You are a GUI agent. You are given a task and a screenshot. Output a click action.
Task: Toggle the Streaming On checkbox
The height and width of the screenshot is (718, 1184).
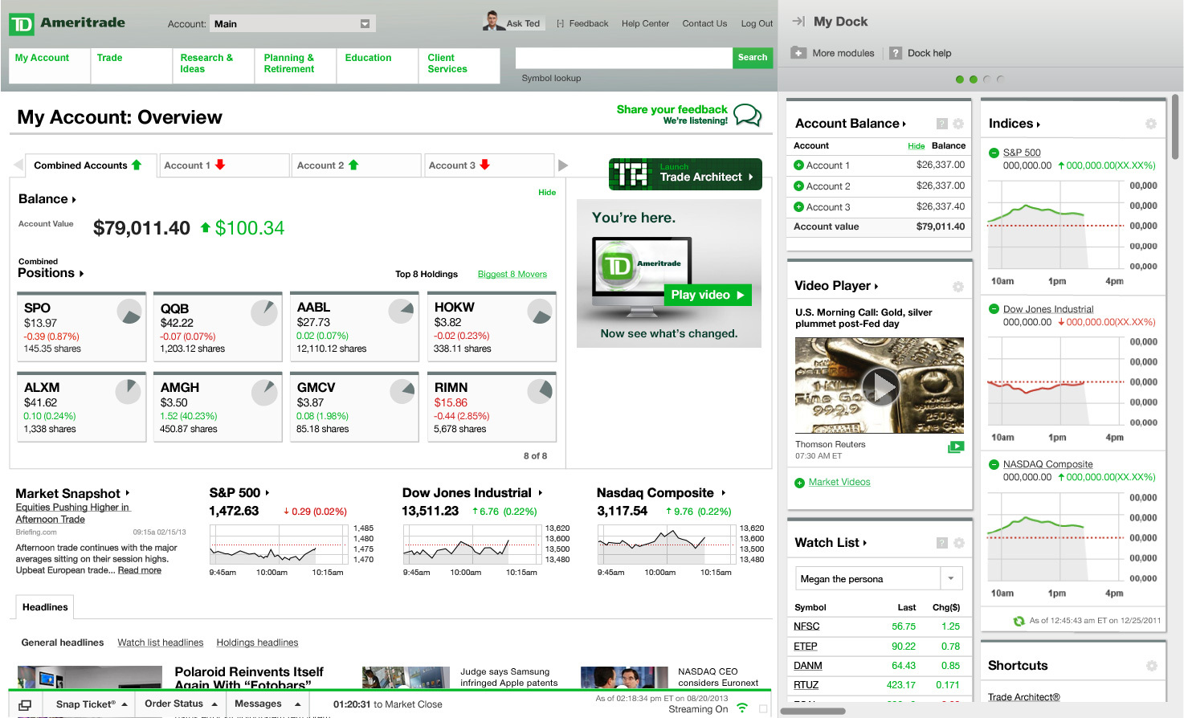tap(763, 709)
